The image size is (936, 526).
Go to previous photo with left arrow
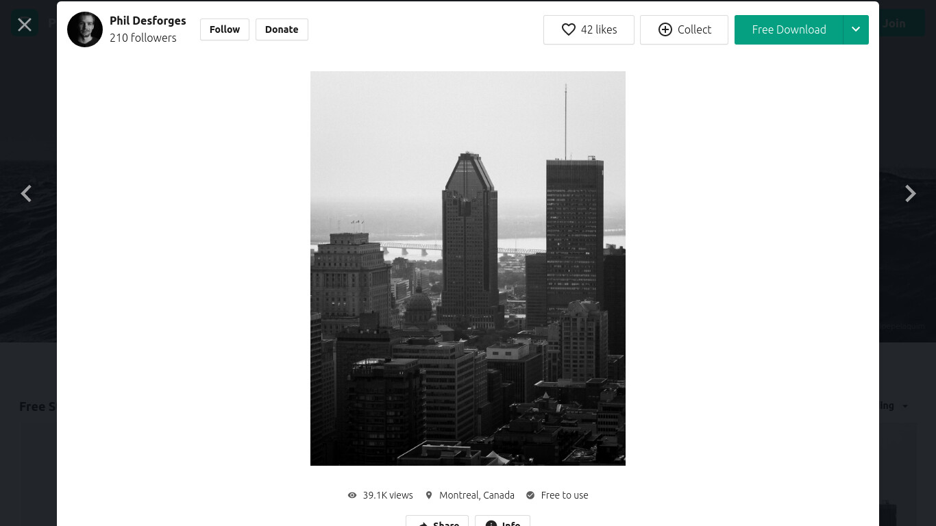click(x=26, y=194)
